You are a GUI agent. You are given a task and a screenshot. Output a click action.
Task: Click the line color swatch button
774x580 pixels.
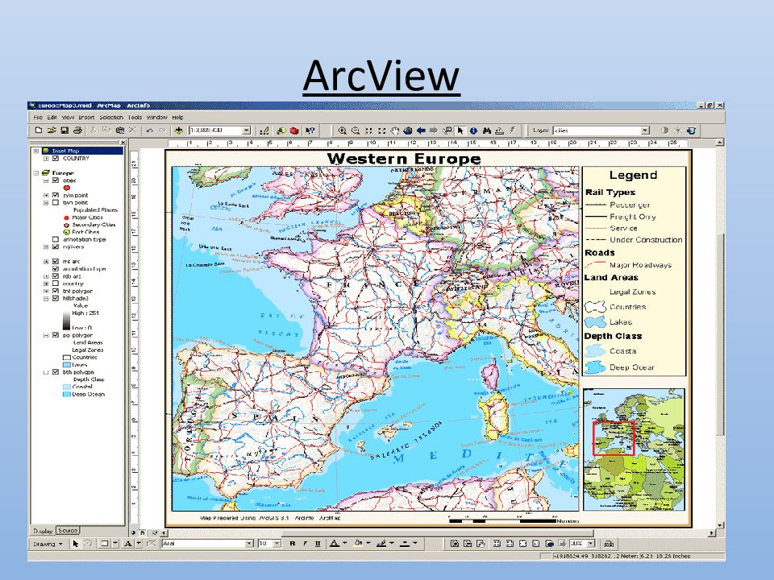click(381, 544)
